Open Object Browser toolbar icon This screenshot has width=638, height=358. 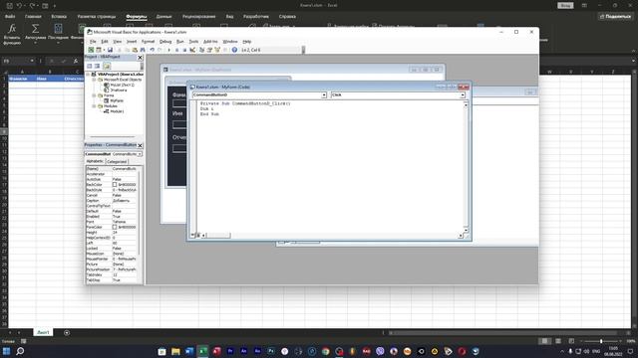coord(217,50)
